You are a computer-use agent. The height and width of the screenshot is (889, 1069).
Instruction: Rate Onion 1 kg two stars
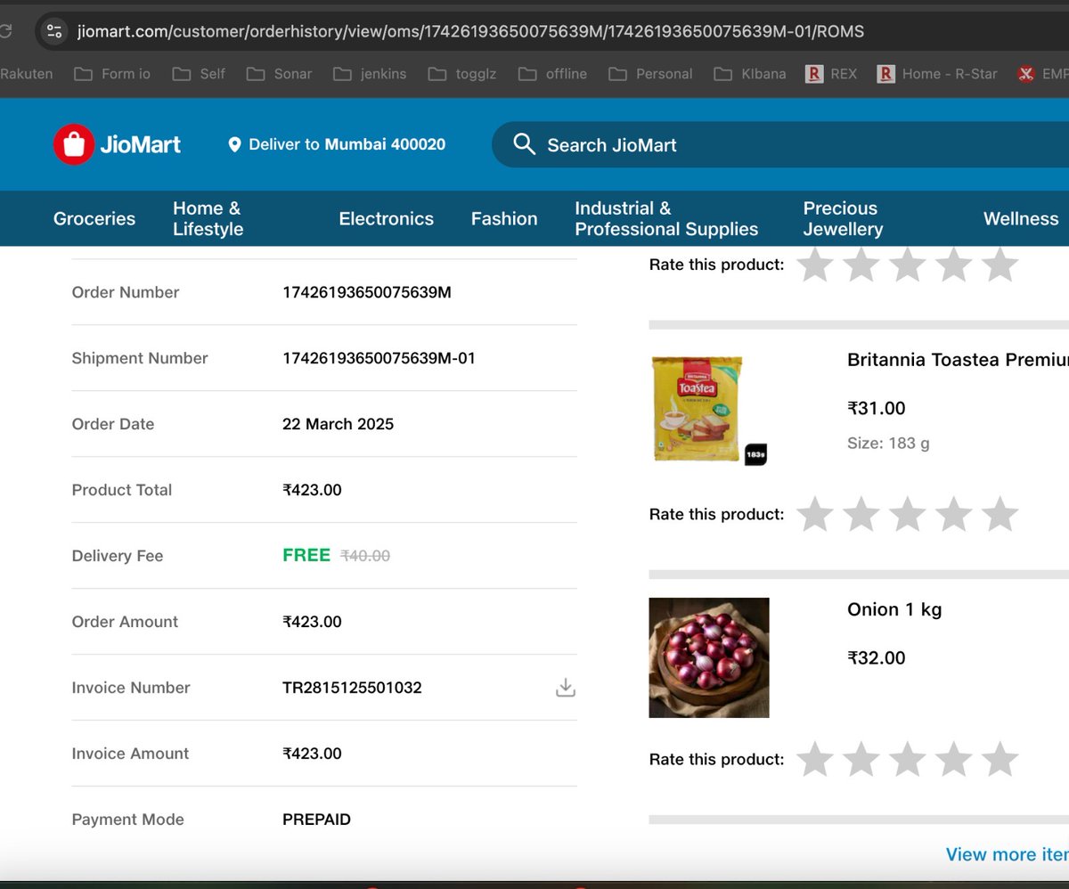click(861, 759)
